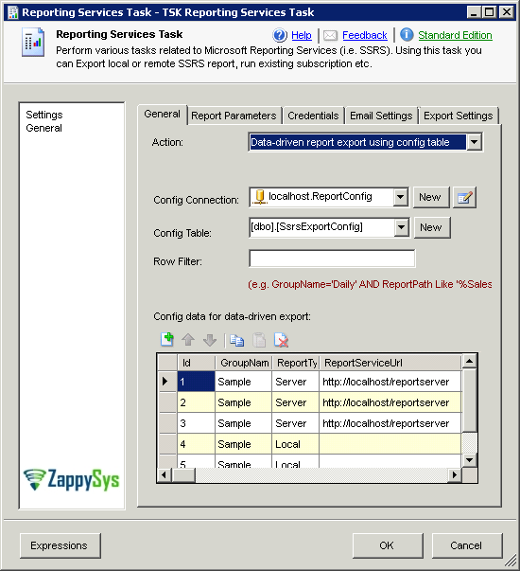Image resolution: width=520 pixels, height=571 pixels.
Task: Click the window title bar app icon
Action: coord(12,12)
